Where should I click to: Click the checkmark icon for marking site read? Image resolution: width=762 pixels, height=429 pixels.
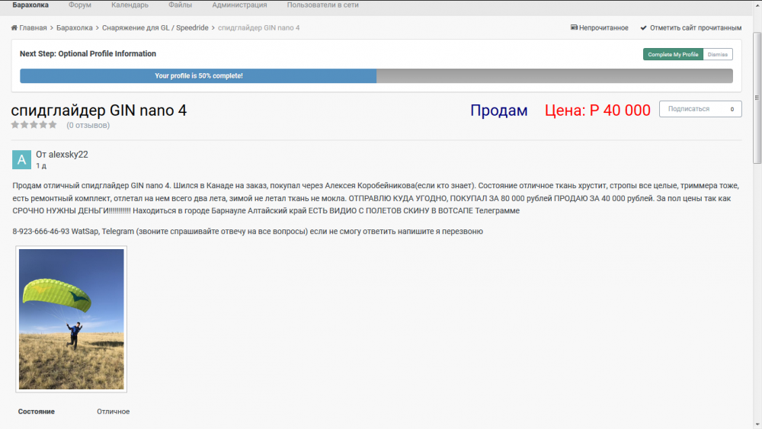coord(643,27)
